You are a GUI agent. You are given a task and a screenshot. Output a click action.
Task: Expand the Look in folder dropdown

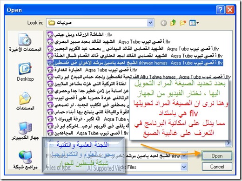click(x=150, y=23)
